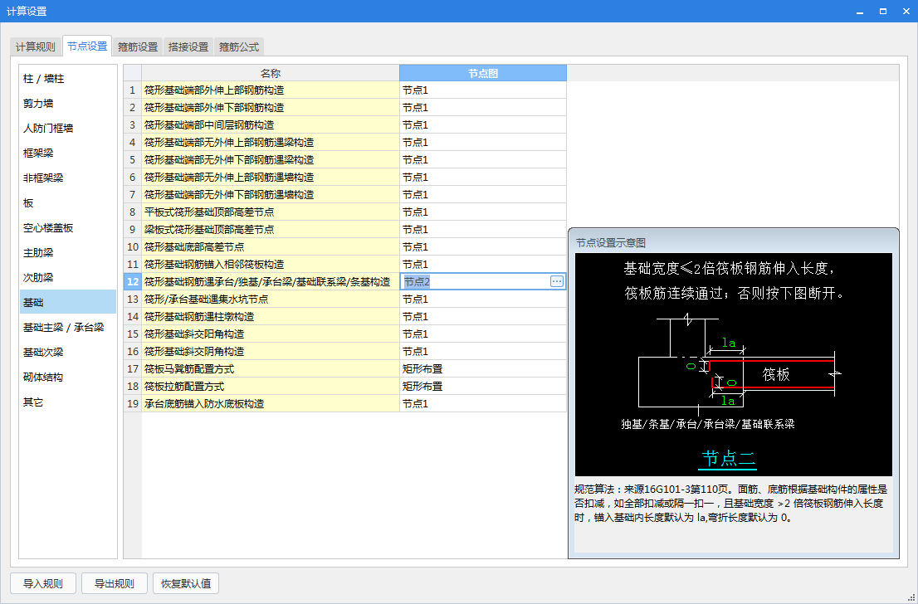
Task: Click the 节点二 link in the diagram
Action: [x=728, y=458]
